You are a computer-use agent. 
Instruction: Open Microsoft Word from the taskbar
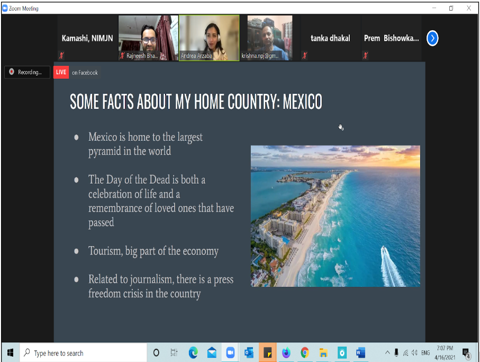tap(361, 352)
